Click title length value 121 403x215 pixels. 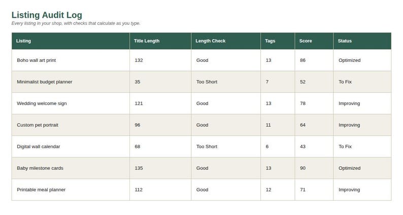(x=139, y=103)
